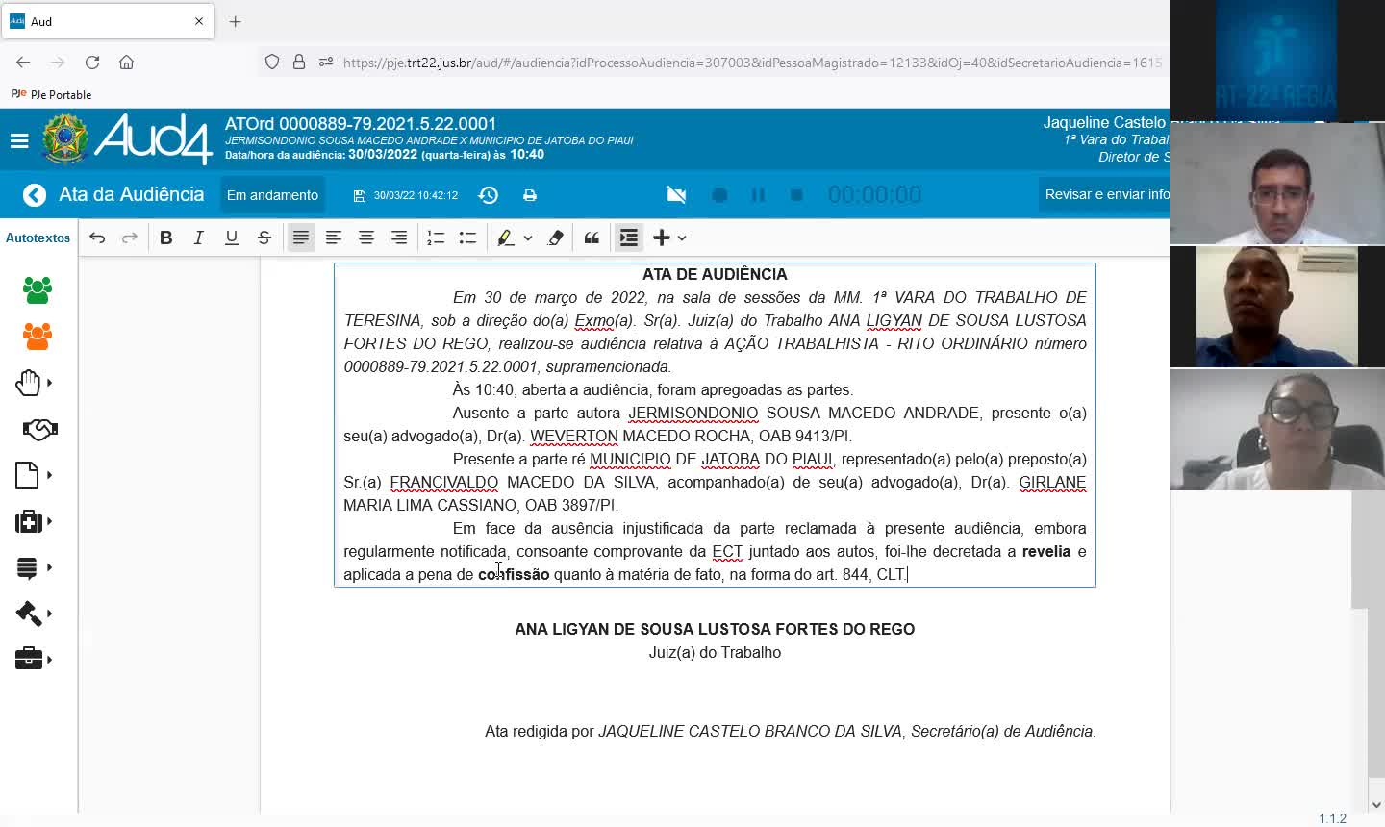This screenshot has width=1385, height=827.
Task: Center align the text
Action: (366, 238)
